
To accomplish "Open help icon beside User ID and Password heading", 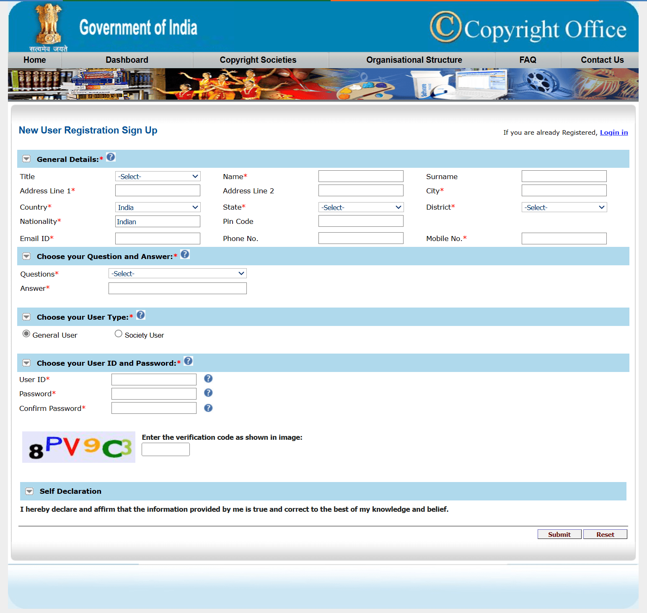I will click(189, 361).
